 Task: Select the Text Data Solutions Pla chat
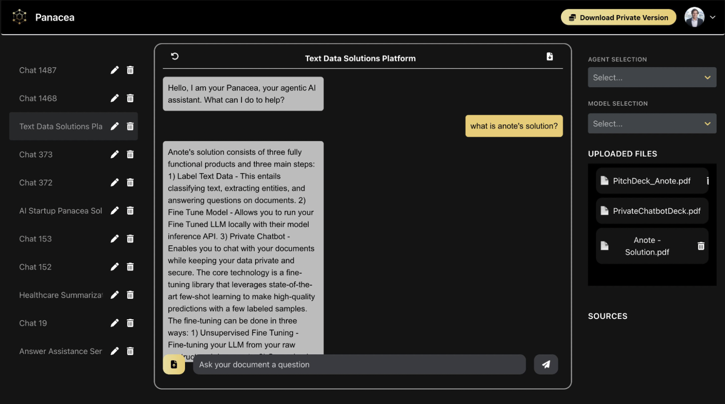pos(61,126)
